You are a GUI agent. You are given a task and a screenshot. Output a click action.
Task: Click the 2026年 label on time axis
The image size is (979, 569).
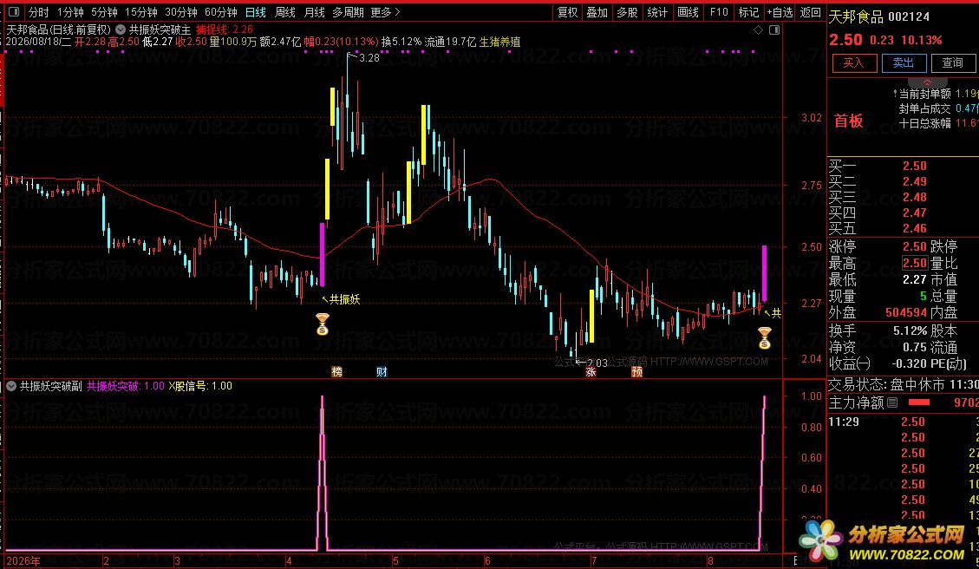(x=23, y=561)
